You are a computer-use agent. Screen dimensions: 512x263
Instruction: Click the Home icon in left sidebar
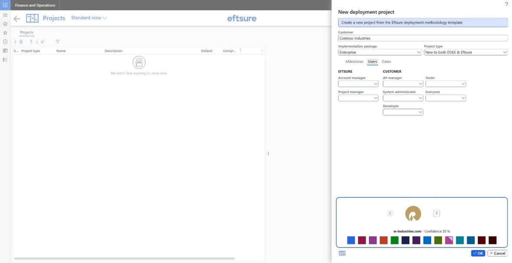(x=5, y=24)
